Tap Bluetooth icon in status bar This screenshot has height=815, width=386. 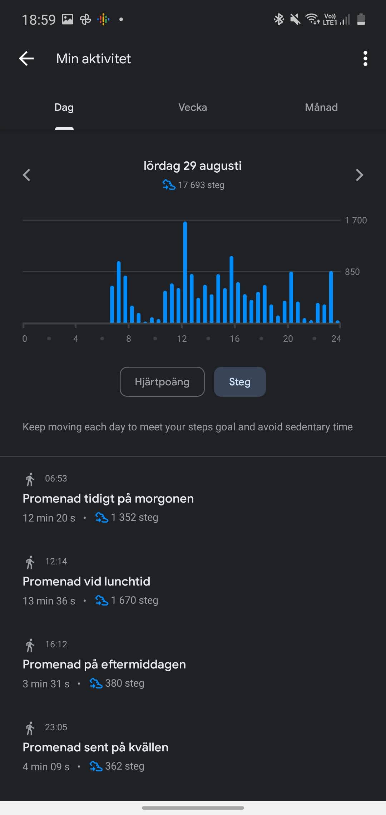click(x=278, y=19)
